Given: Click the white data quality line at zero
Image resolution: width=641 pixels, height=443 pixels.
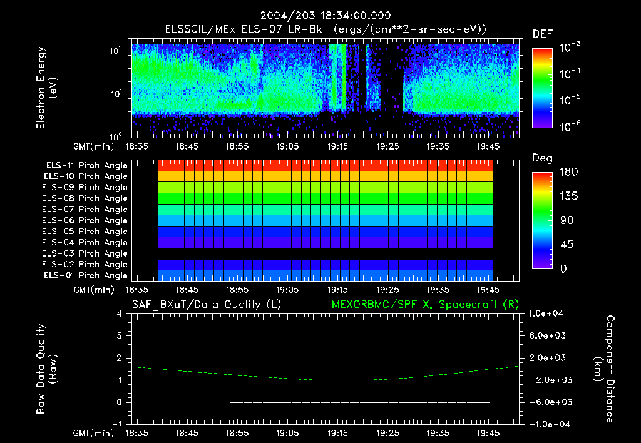Looking at the screenshot, I should pyautogui.click(x=360, y=402).
